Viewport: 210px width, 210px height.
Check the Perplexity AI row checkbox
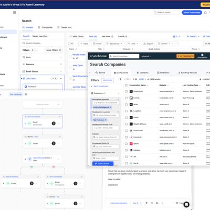click(x=126, y=91)
